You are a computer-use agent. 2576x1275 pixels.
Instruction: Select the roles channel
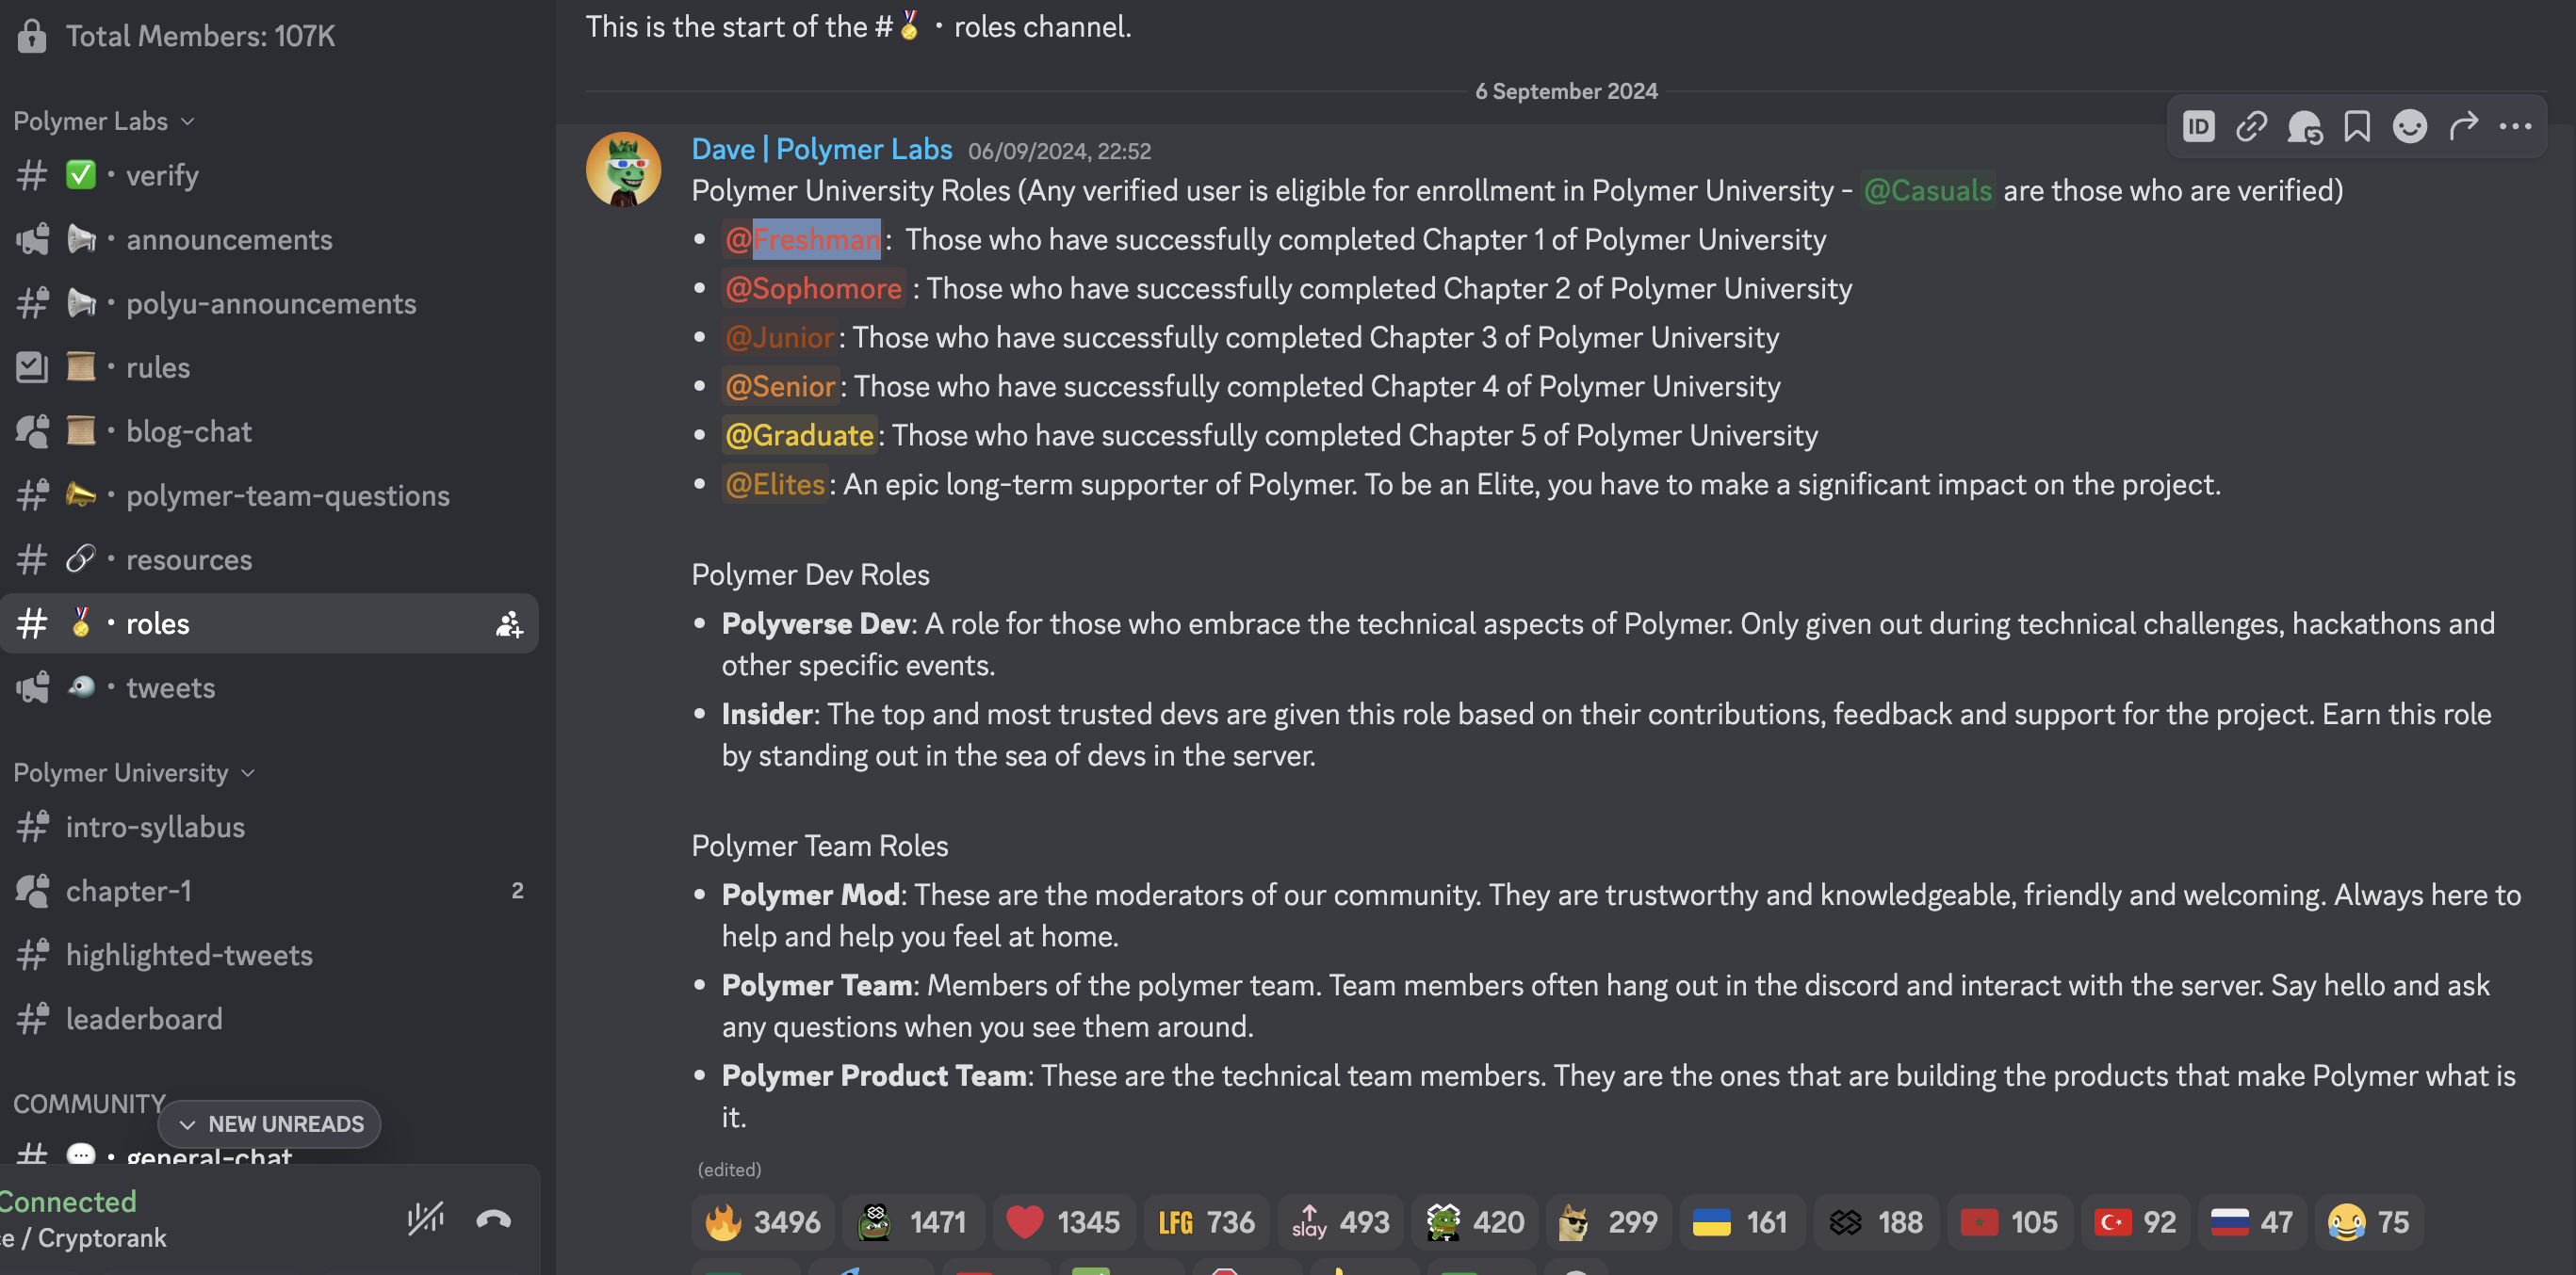(269, 623)
